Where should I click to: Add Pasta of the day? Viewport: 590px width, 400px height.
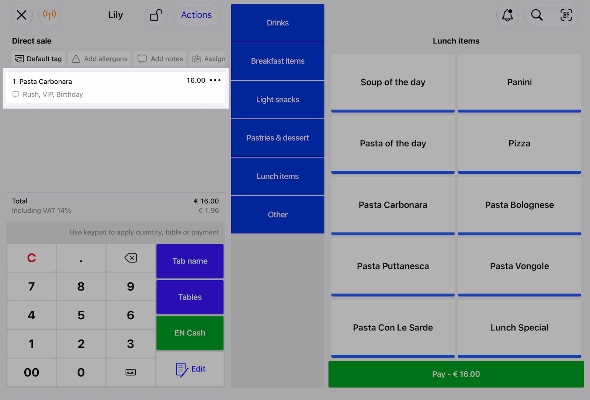tap(393, 144)
